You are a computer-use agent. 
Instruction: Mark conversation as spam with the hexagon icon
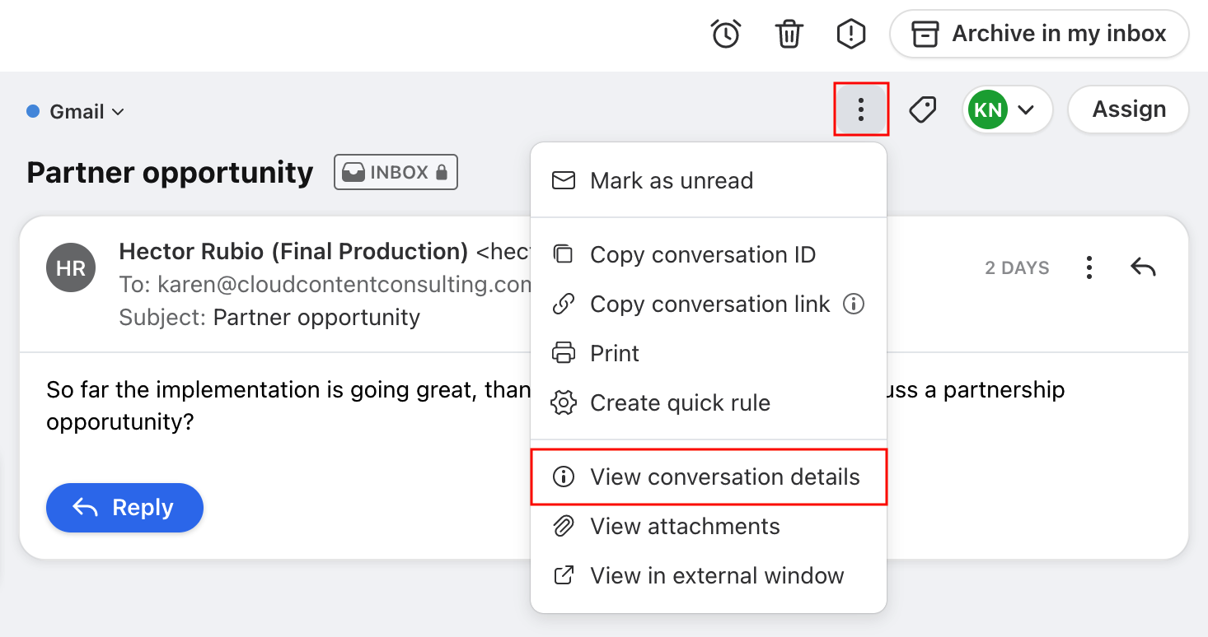pos(850,34)
